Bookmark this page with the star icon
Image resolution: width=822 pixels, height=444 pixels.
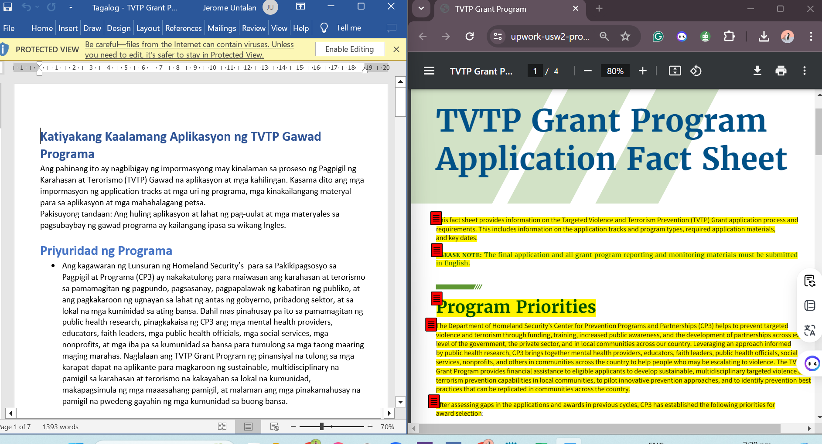pos(625,37)
